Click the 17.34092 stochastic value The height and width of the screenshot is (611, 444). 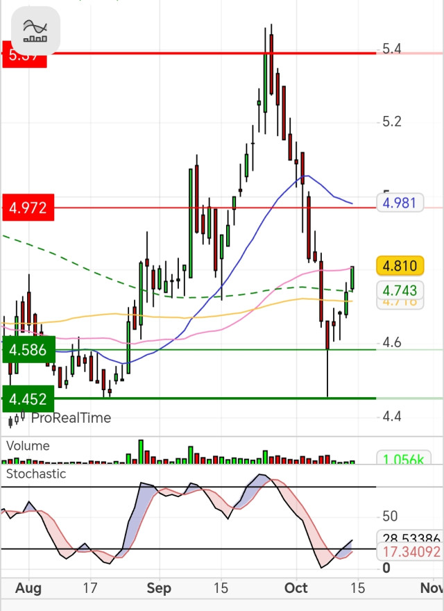click(x=409, y=552)
